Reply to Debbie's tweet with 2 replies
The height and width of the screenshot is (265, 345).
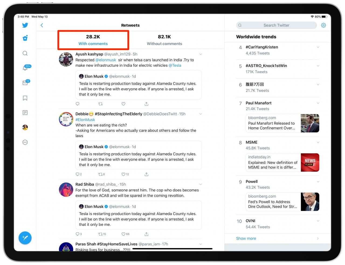79,174
